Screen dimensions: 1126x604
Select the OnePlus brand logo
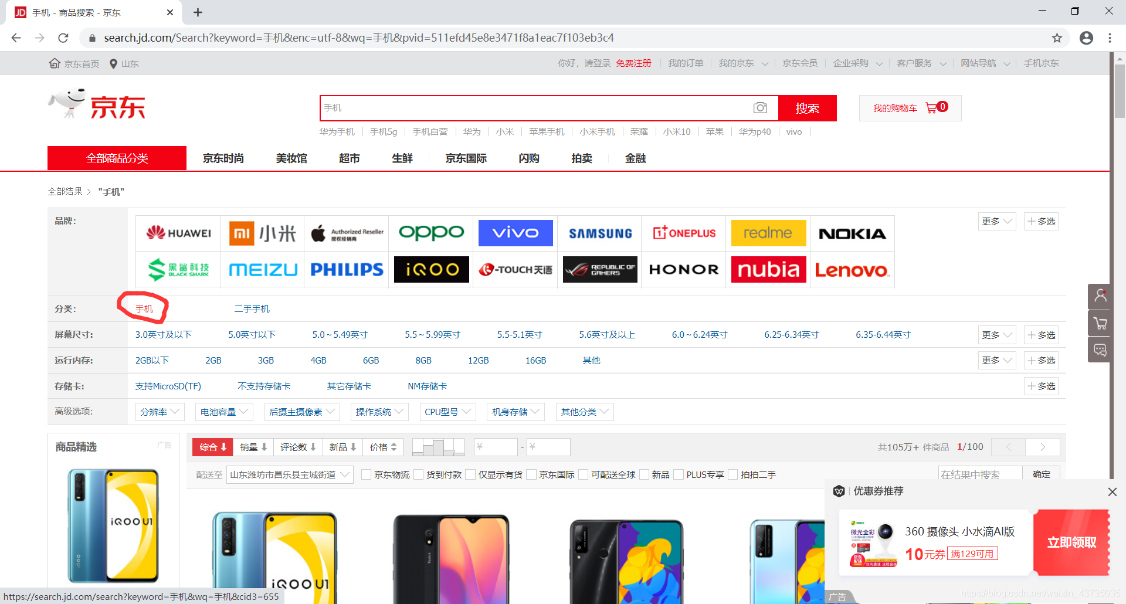point(684,233)
